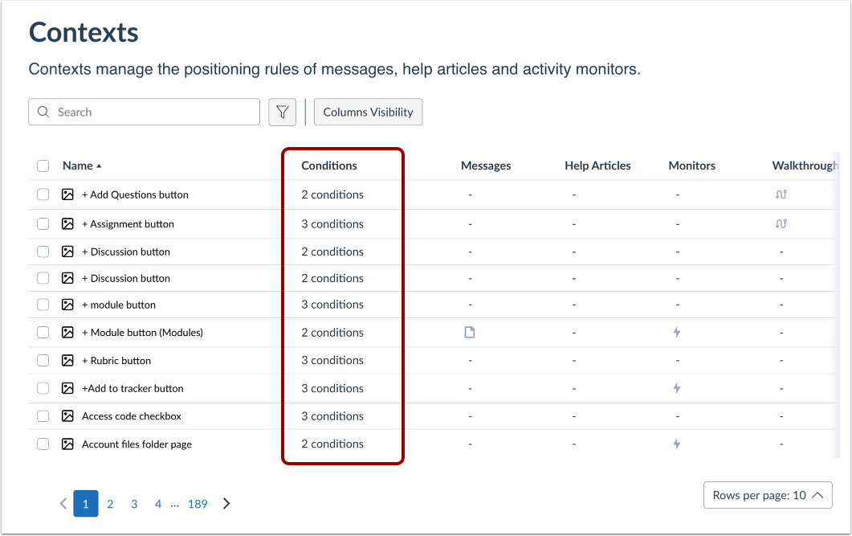Open the Rows per page dropdown
Image resolution: width=852 pixels, height=536 pixels.
click(768, 495)
